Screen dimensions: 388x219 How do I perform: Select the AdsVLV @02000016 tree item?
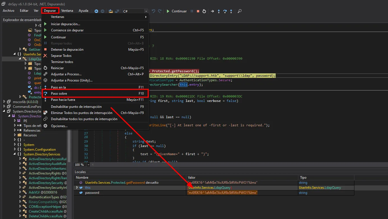(43, 192)
